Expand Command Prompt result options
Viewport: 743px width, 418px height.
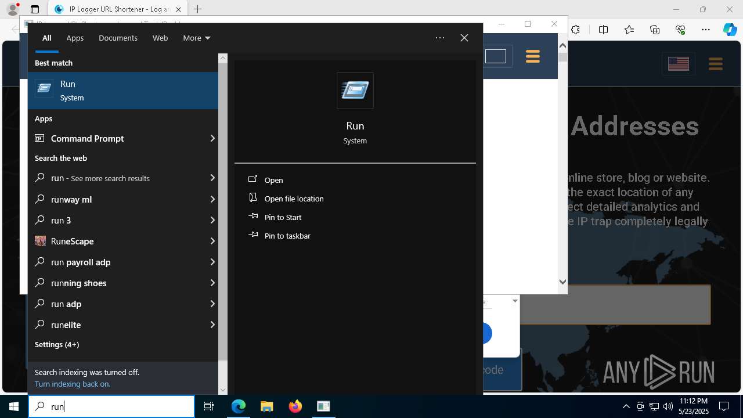pyautogui.click(x=212, y=138)
